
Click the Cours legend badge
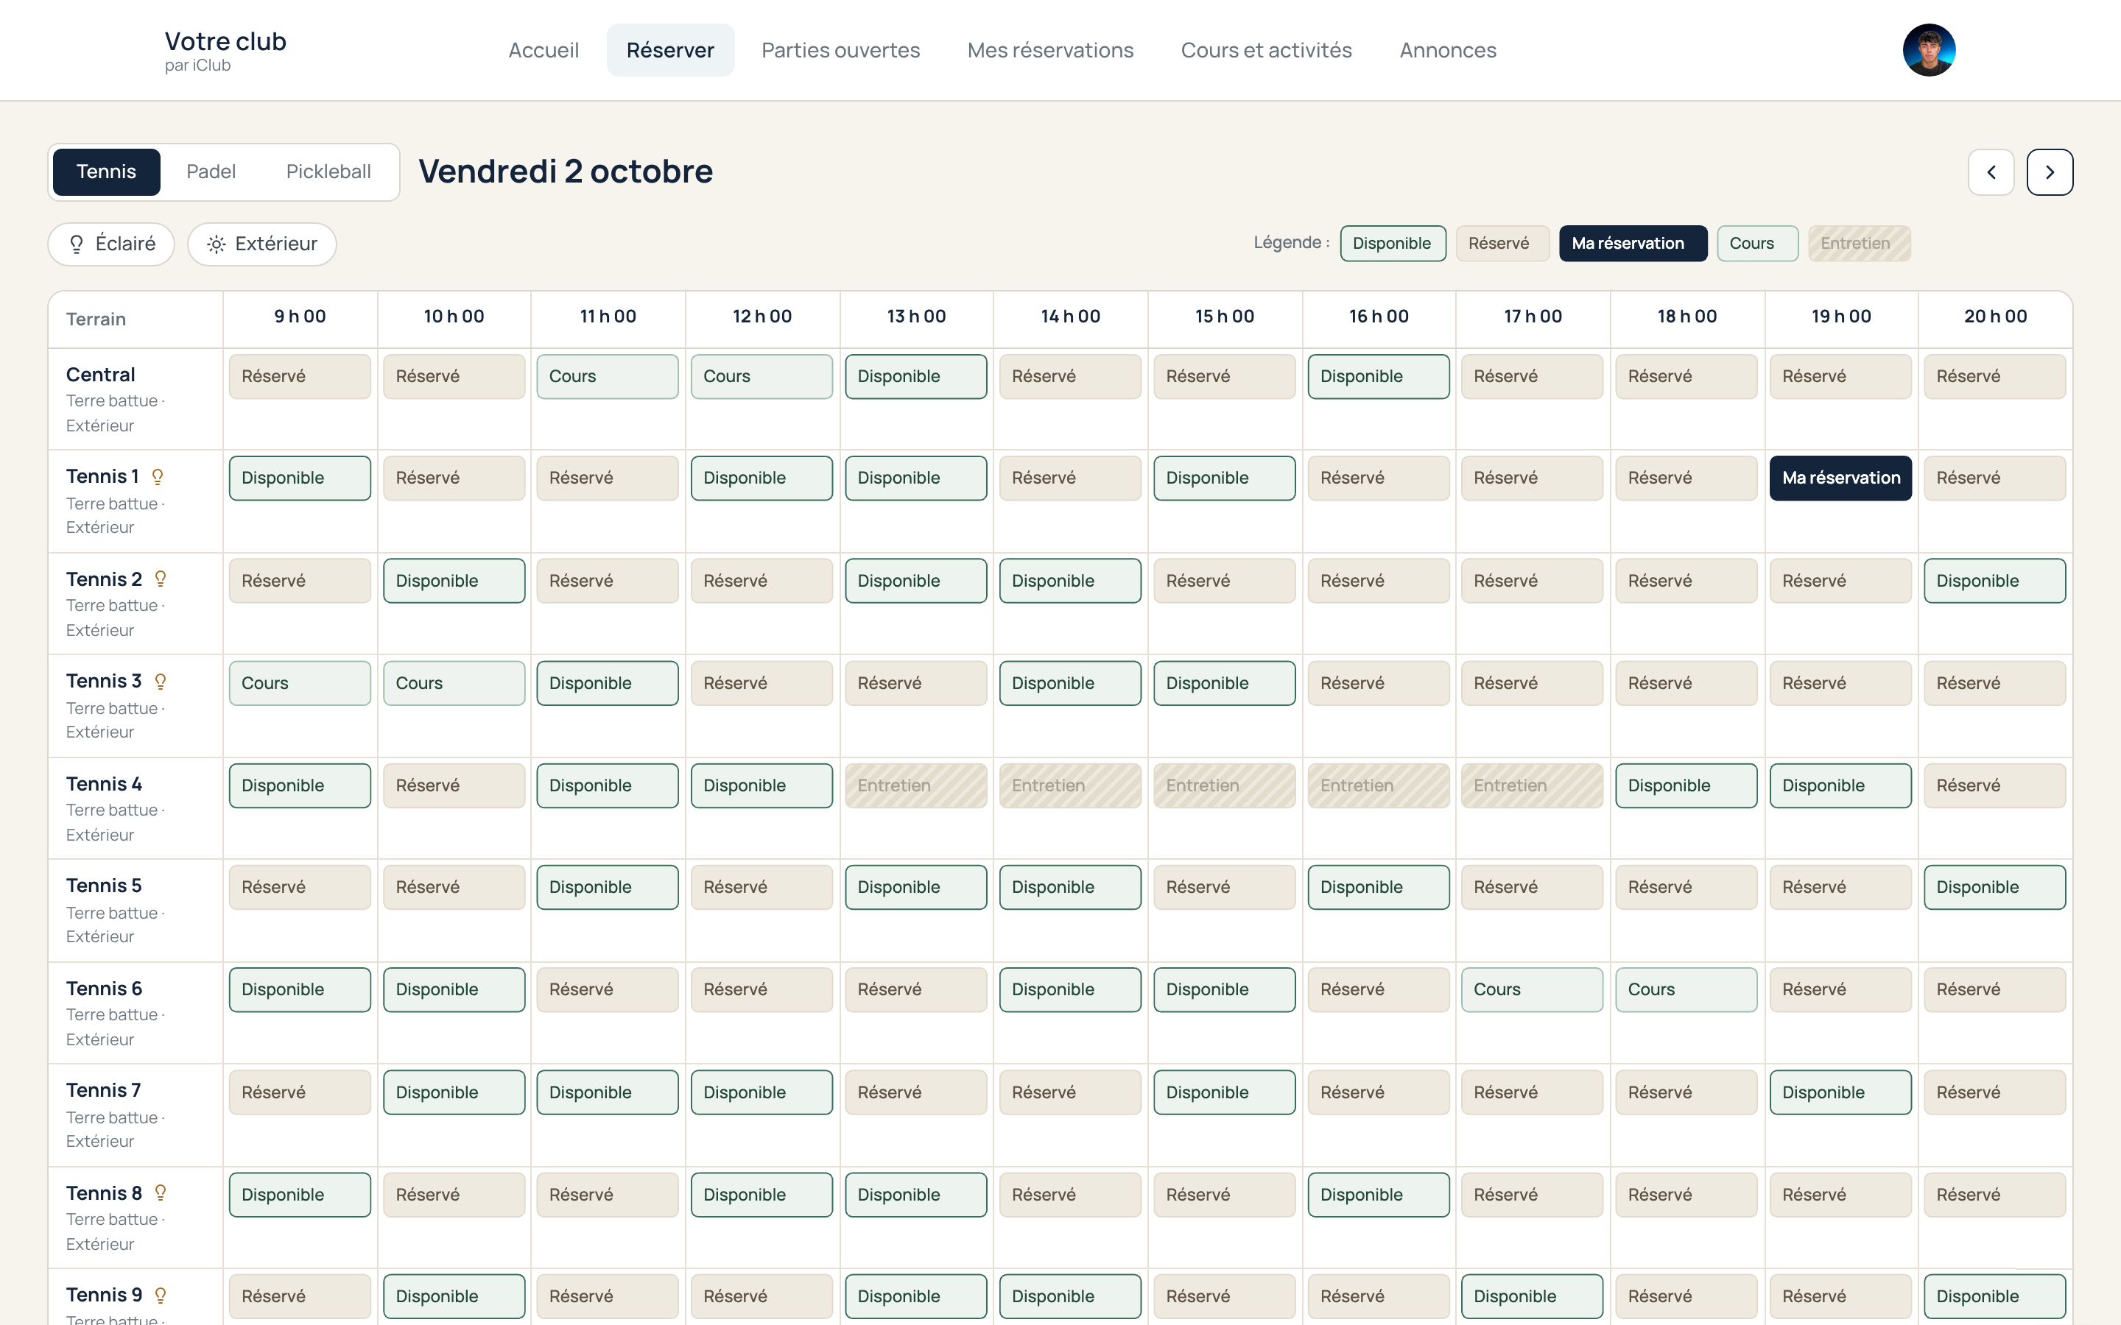pos(1757,244)
